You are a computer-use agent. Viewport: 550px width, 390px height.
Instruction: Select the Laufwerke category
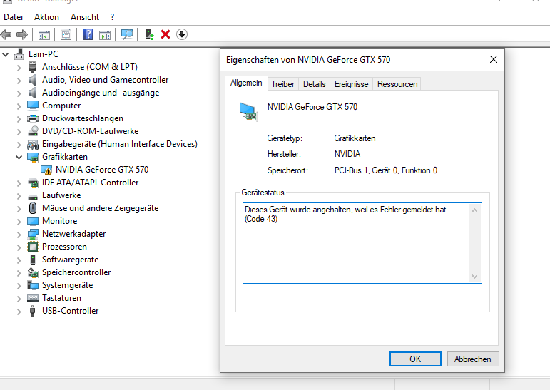click(61, 195)
